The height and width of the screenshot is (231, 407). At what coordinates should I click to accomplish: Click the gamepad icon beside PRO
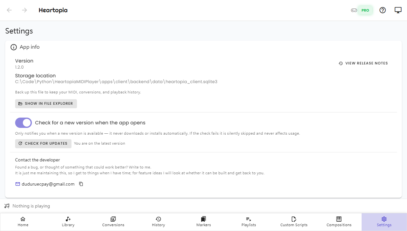point(354,10)
